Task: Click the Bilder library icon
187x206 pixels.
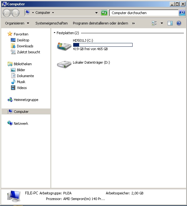Action: [13, 70]
